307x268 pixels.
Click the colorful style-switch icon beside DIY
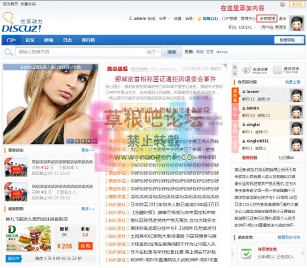(x=283, y=4)
